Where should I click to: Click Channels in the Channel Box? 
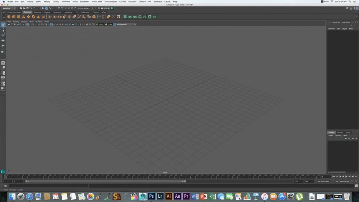[331, 29]
